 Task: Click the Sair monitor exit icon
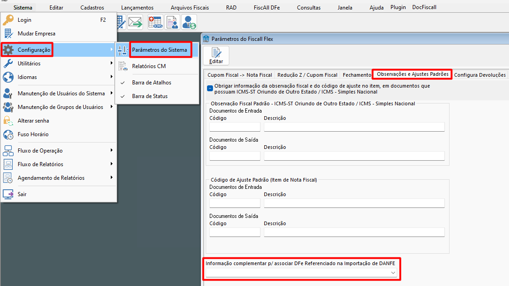click(x=8, y=194)
